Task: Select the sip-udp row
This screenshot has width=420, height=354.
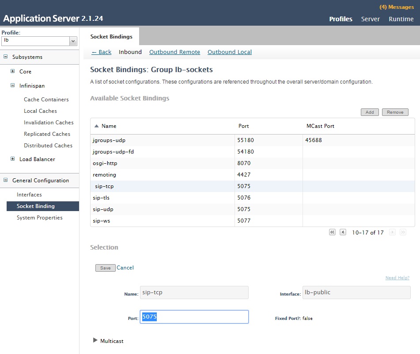Action: [x=253, y=209]
